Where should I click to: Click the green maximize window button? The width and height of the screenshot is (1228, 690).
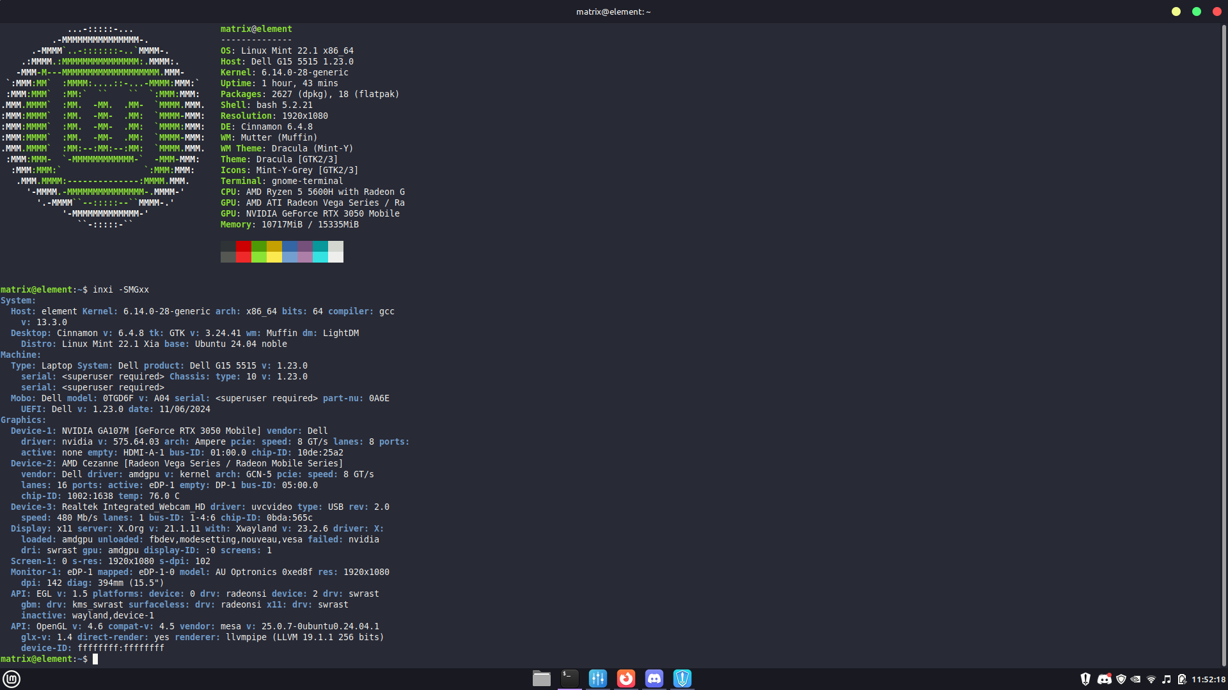point(1197,11)
